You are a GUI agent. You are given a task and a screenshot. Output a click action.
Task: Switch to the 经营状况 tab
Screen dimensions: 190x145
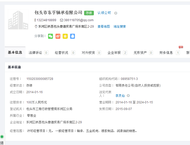point(61,53)
